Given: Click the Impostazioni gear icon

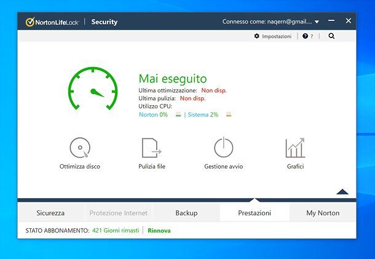Looking at the screenshot, I should point(256,36).
